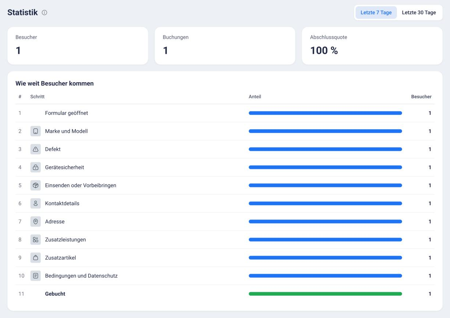Select the Einsenden oder Vorbeibringen label
This screenshot has width=450, height=318.
click(x=80, y=185)
